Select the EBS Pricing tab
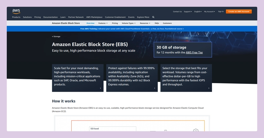Image resolution: width=264 pixels, height=138 pixels. (115, 23)
